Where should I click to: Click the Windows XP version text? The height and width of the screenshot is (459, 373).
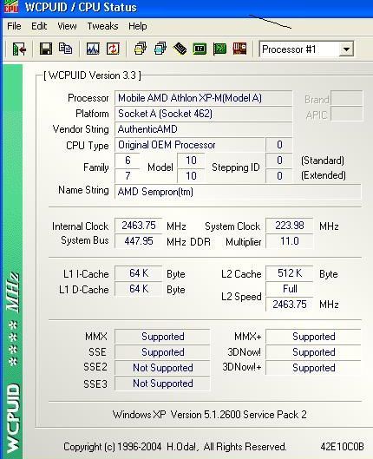209,415
